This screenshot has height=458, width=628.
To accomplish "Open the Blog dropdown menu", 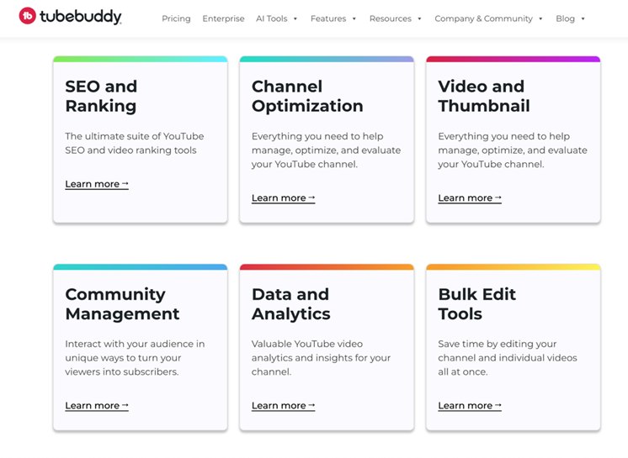I will 570,18.
